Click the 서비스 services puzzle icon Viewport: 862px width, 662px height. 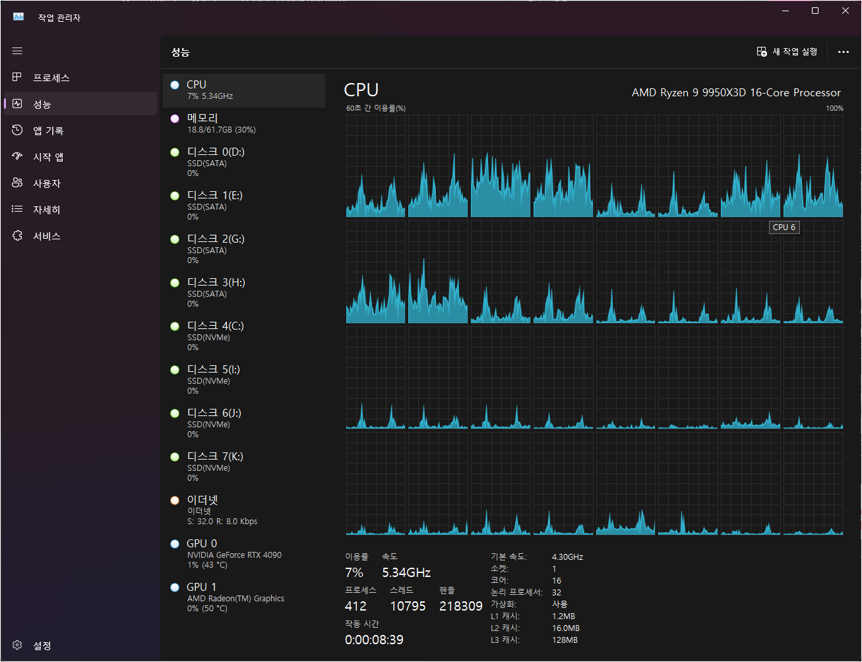click(17, 236)
